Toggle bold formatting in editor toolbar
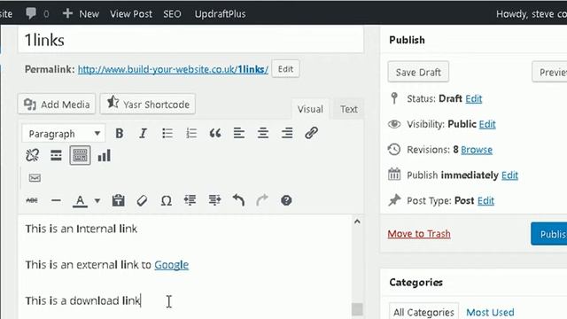Image resolution: width=567 pixels, height=319 pixels. click(x=119, y=134)
